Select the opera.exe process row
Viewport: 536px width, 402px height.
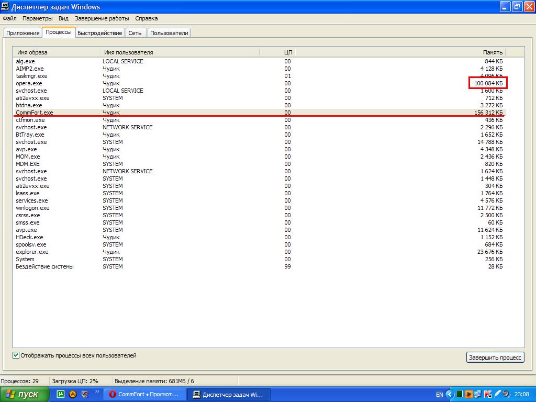pos(29,83)
